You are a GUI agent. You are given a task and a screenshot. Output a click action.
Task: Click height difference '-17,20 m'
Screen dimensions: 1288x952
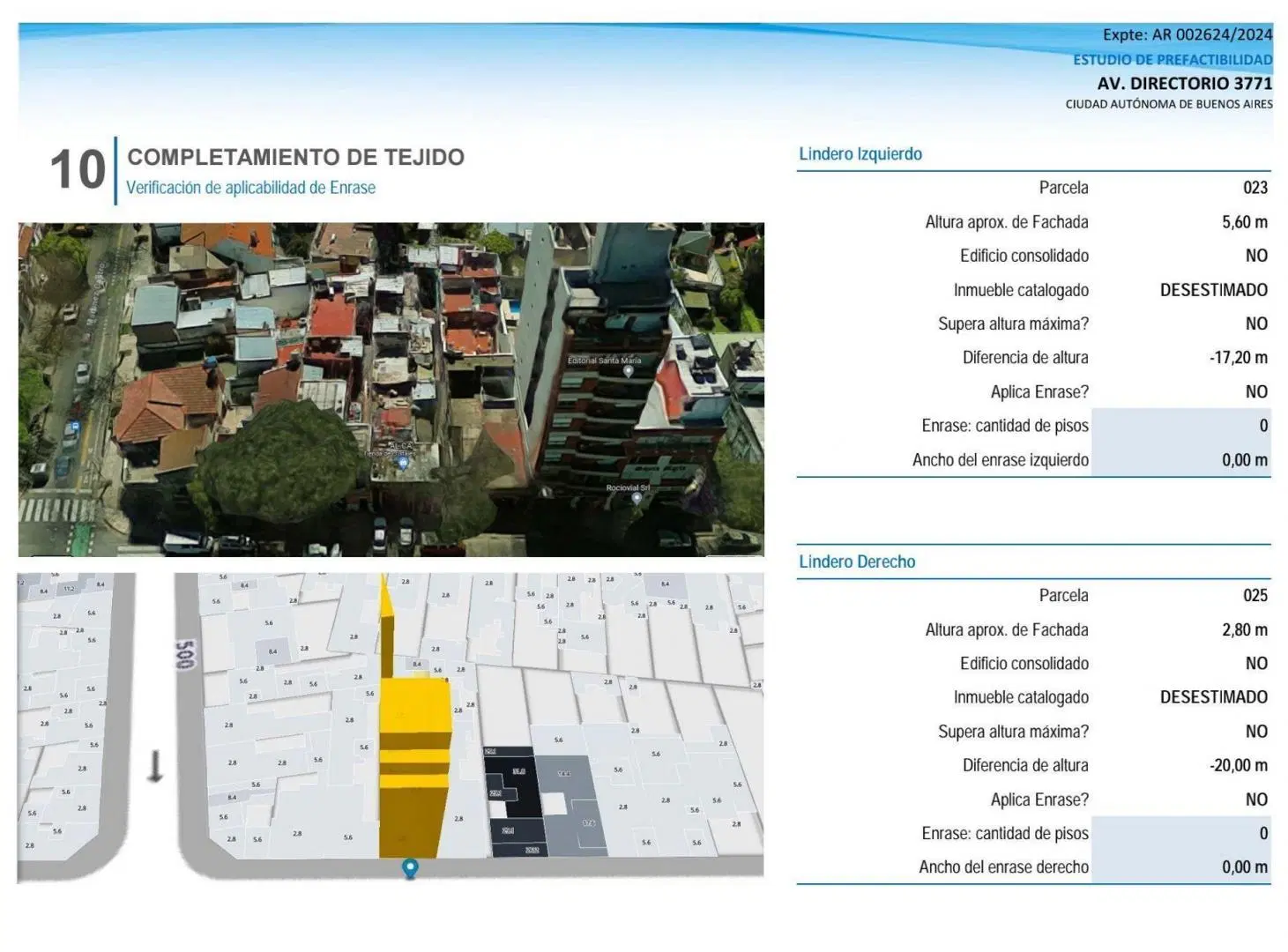pos(1239,358)
